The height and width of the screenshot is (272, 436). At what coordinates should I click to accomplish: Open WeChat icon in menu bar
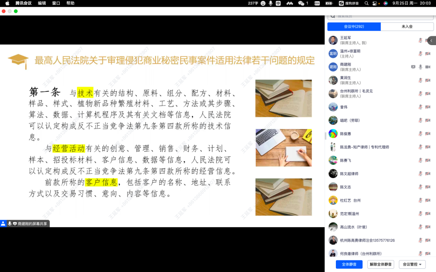[x=301, y=3]
